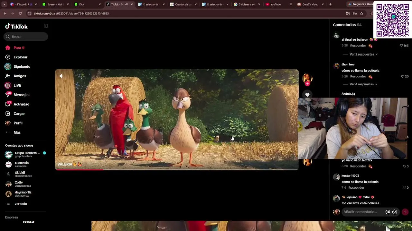The image size is (412, 231).
Task: Follow creator with the red plus badge
Action: pyautogui.click(x=307, y=84)
